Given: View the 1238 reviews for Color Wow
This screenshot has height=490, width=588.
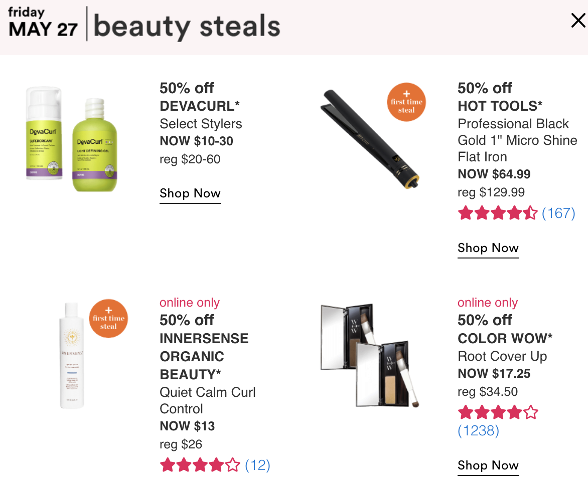Looking at the screenshot, I should click(479, 430).
